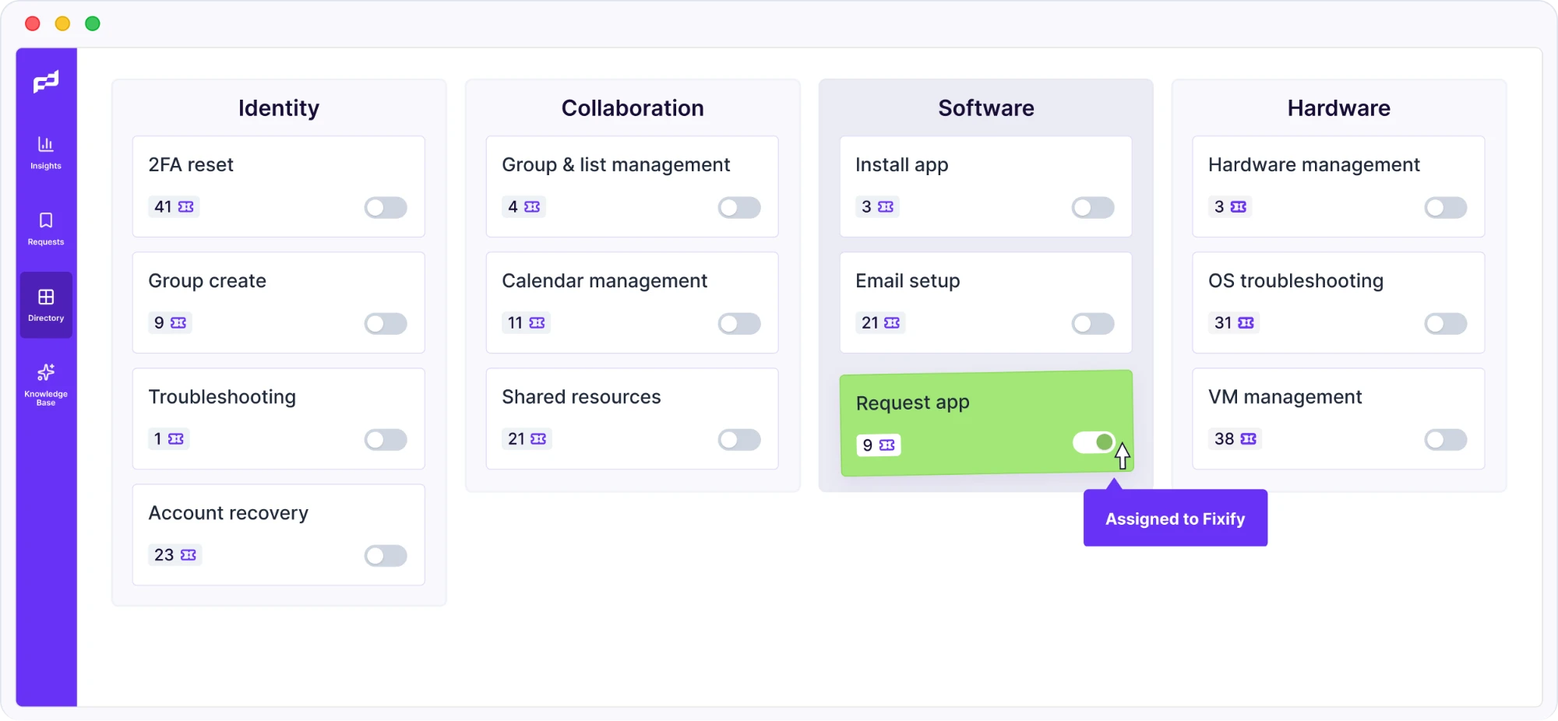
Task: Toggle the Install app switch
Action: click(x=1093, y=208)
